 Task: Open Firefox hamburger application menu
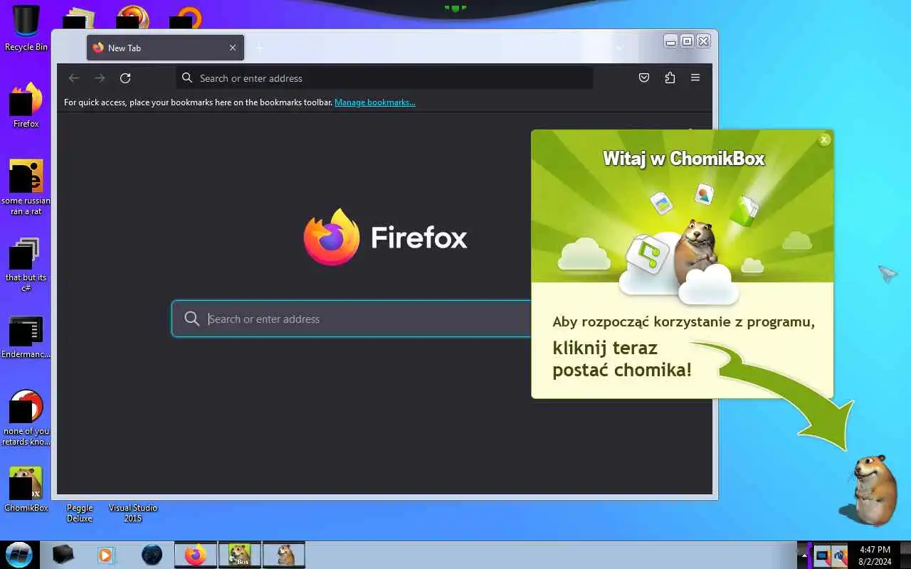click(x=695, y=78)
